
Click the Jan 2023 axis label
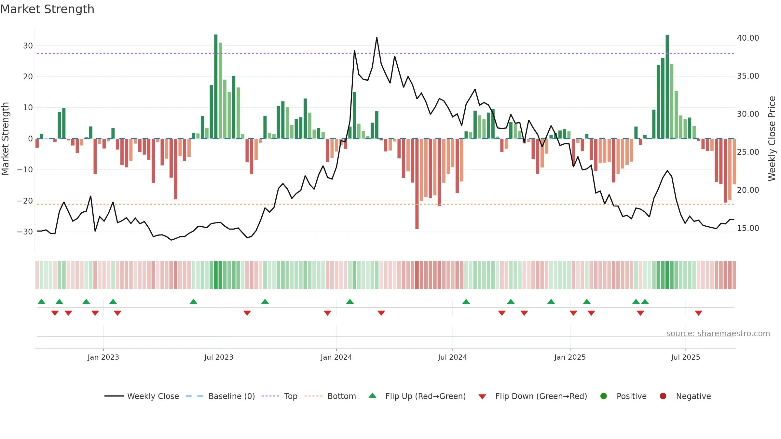(x=103, y=357)
